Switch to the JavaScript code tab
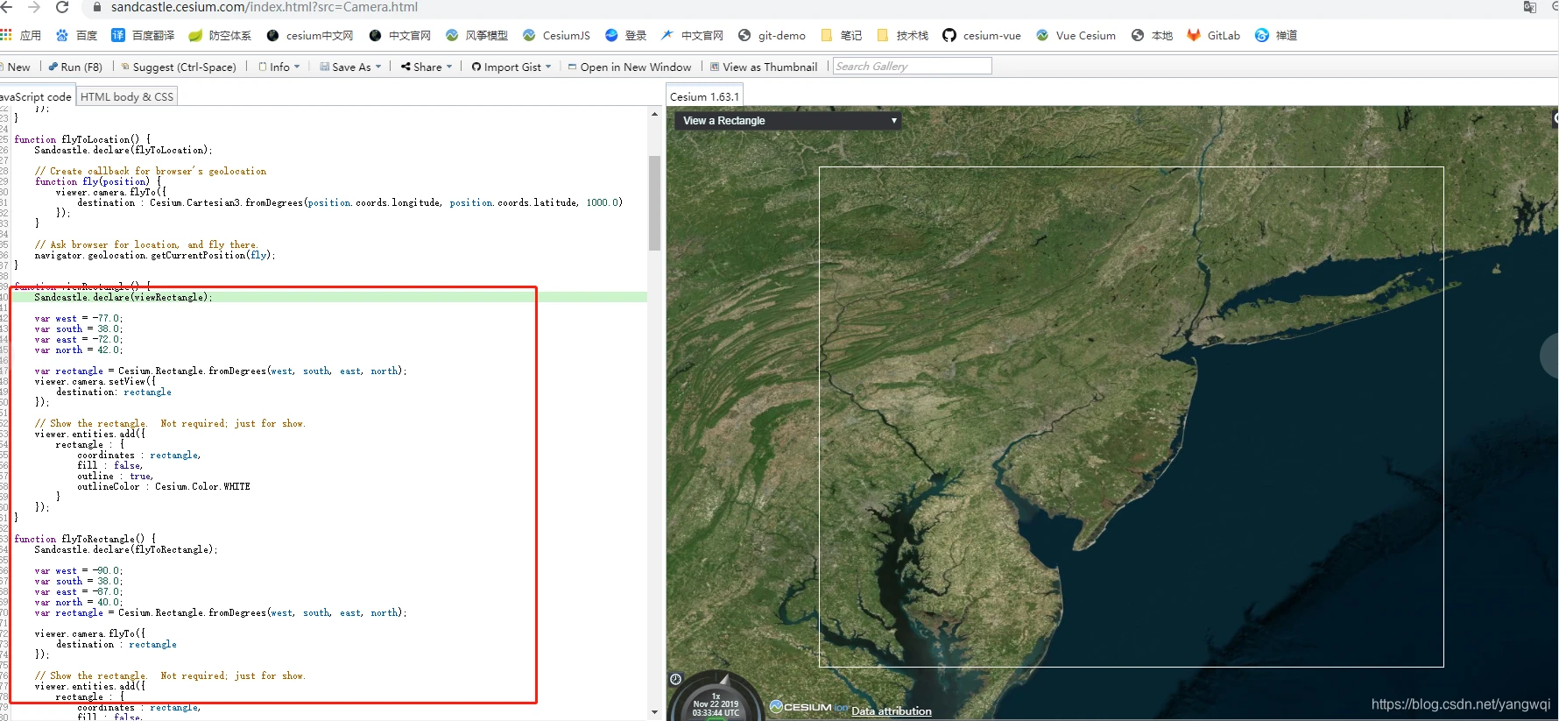This screenshot has width=1559, height=721. [36, 96]
